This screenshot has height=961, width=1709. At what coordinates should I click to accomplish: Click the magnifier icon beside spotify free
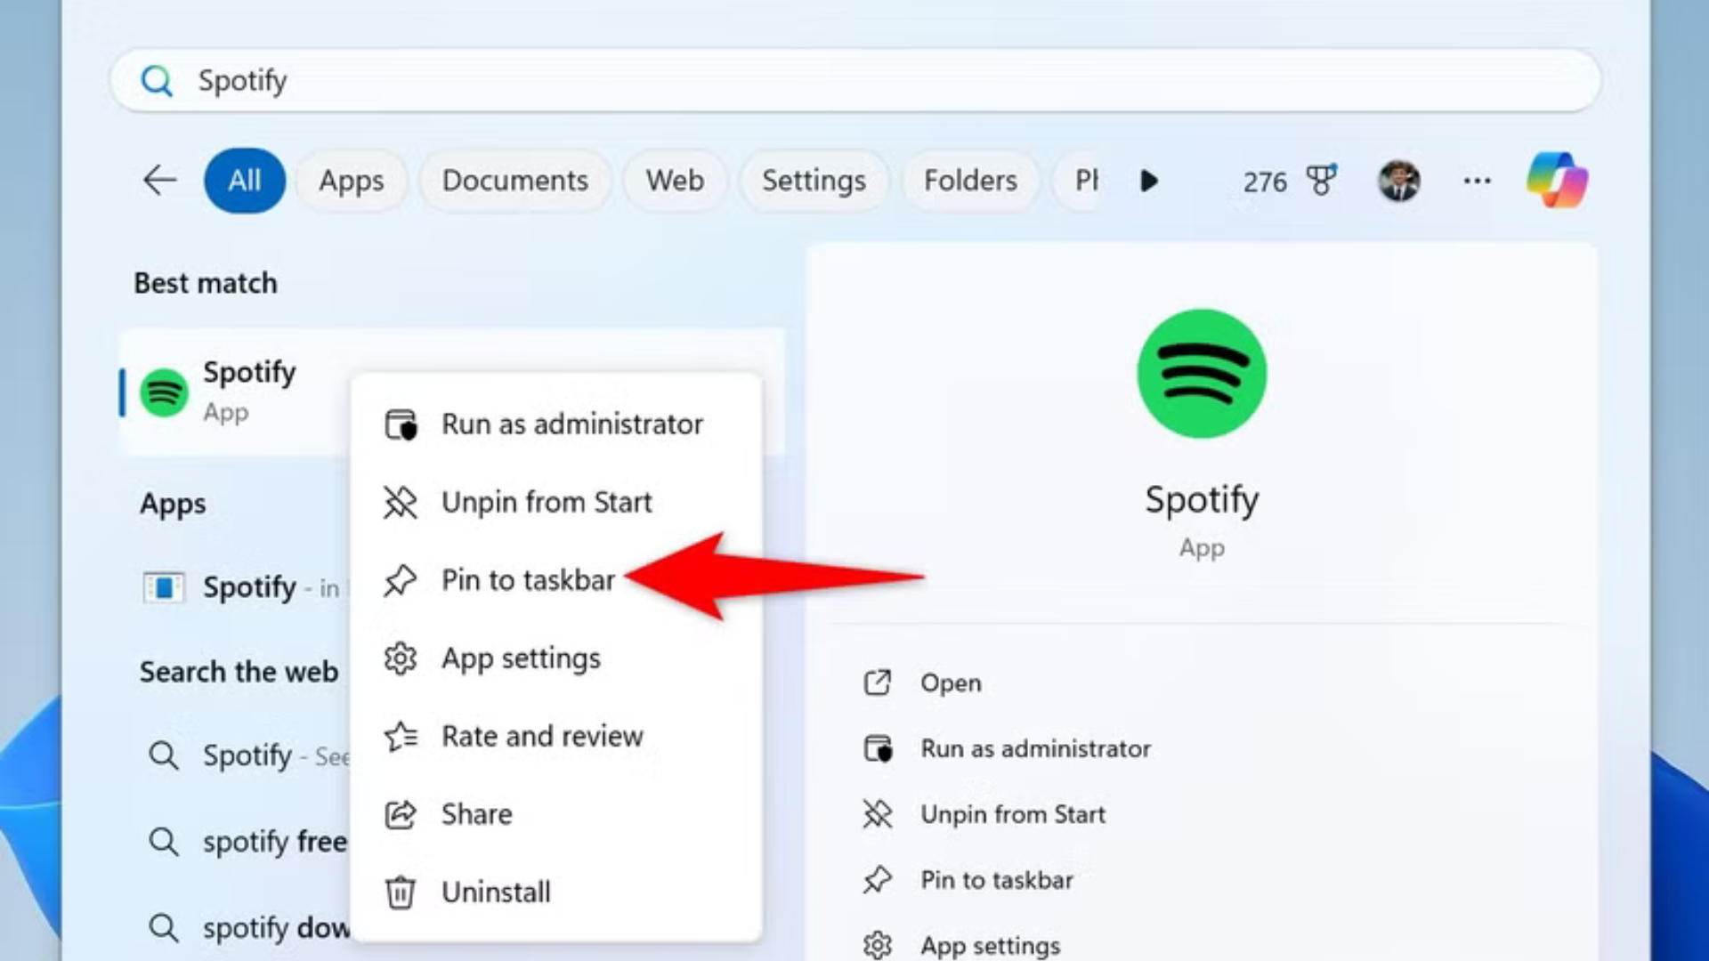click(164, 842)
